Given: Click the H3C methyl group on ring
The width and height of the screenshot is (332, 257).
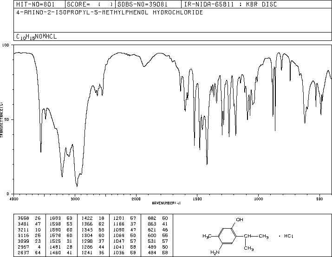Looking at the screenshot, I should coord(207,236).
